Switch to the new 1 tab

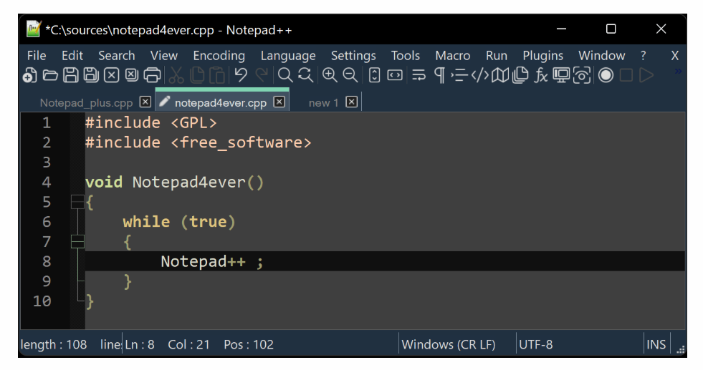coord(323,102)
